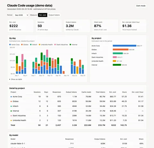Click tallest pink-topped bar in By day chart

pos(47,62)
